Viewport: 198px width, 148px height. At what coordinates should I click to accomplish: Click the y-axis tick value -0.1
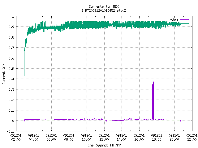(x=10, y=131)
